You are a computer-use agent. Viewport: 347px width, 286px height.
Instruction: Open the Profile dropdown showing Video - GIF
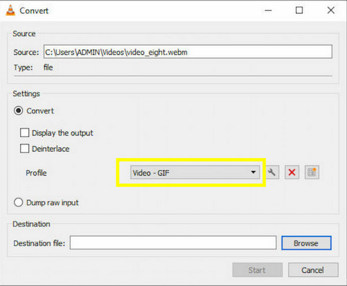(195, 173)
